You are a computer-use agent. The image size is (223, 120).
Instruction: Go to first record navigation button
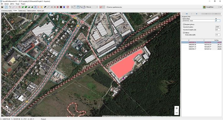click(x=187, y=14)
